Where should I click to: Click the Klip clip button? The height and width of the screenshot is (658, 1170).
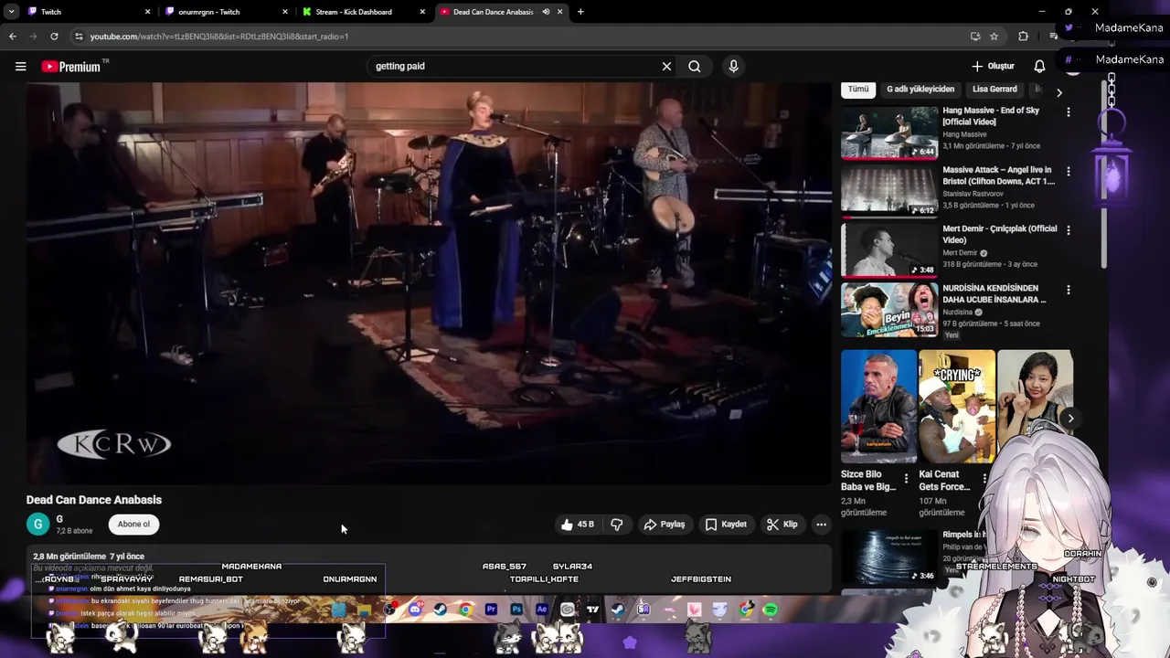[782, 525]
